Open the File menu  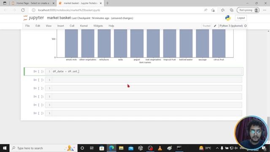[27, 26]
